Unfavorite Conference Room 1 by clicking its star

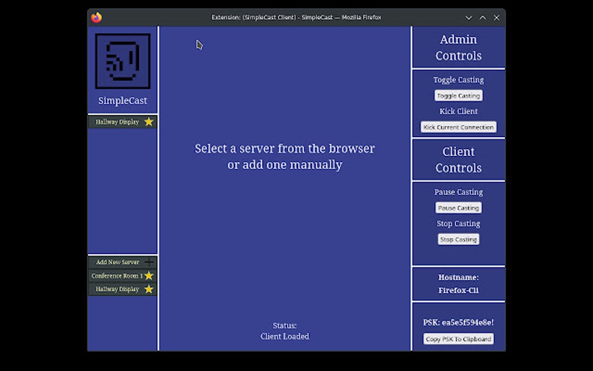point(149,276)
